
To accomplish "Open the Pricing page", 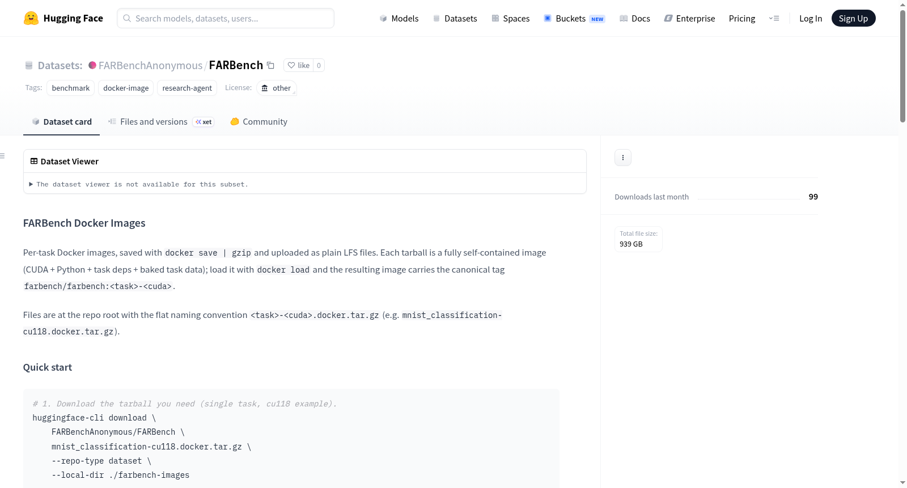I will [742, 18].
